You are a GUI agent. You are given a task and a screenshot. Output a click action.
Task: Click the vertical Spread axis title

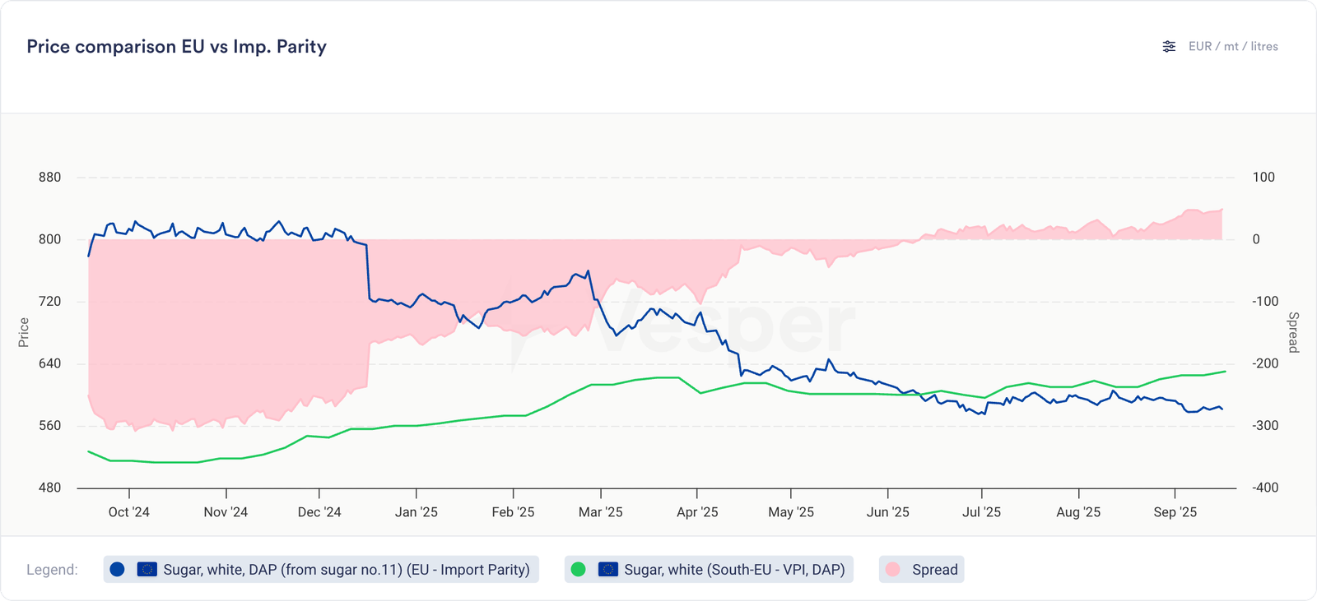pos(1293,332)
